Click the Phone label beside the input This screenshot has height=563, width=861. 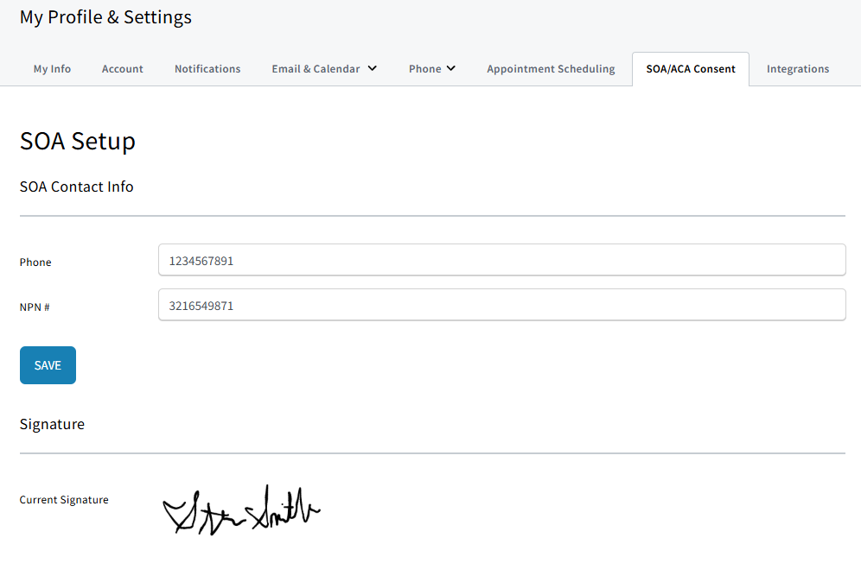(x=35, y=263)
